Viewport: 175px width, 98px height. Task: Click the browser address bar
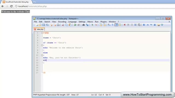[x=95, y=6]
